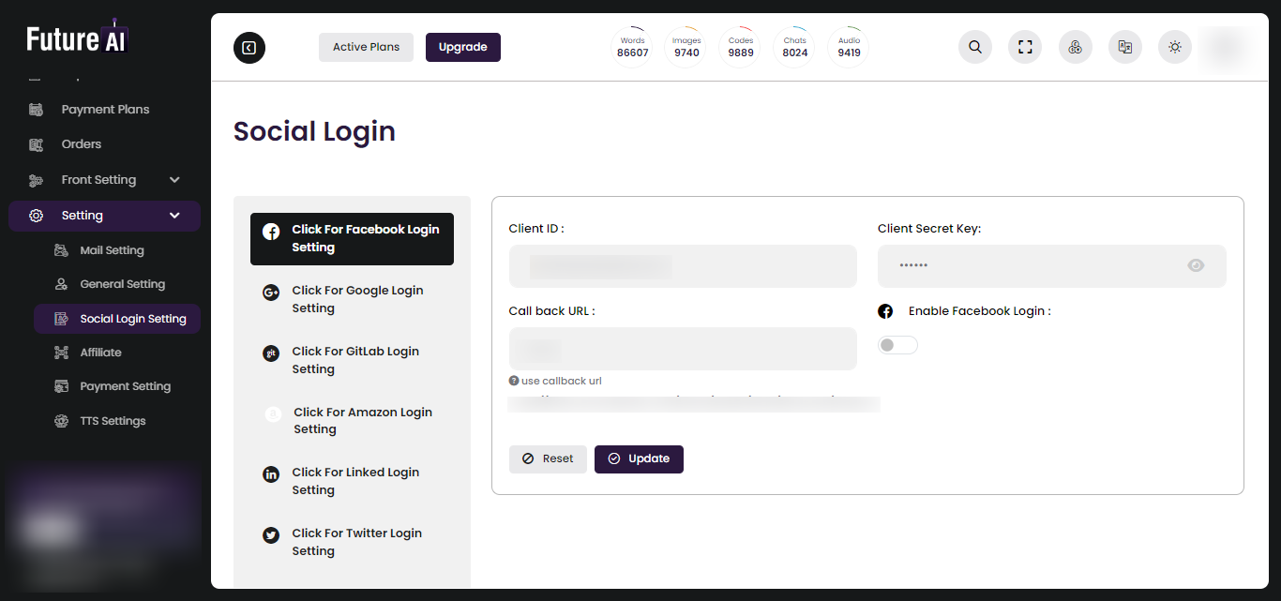Reveal the Client Secret Key with the eye toggle
Screen dimensions: 1281x601
click(1196, 265)
